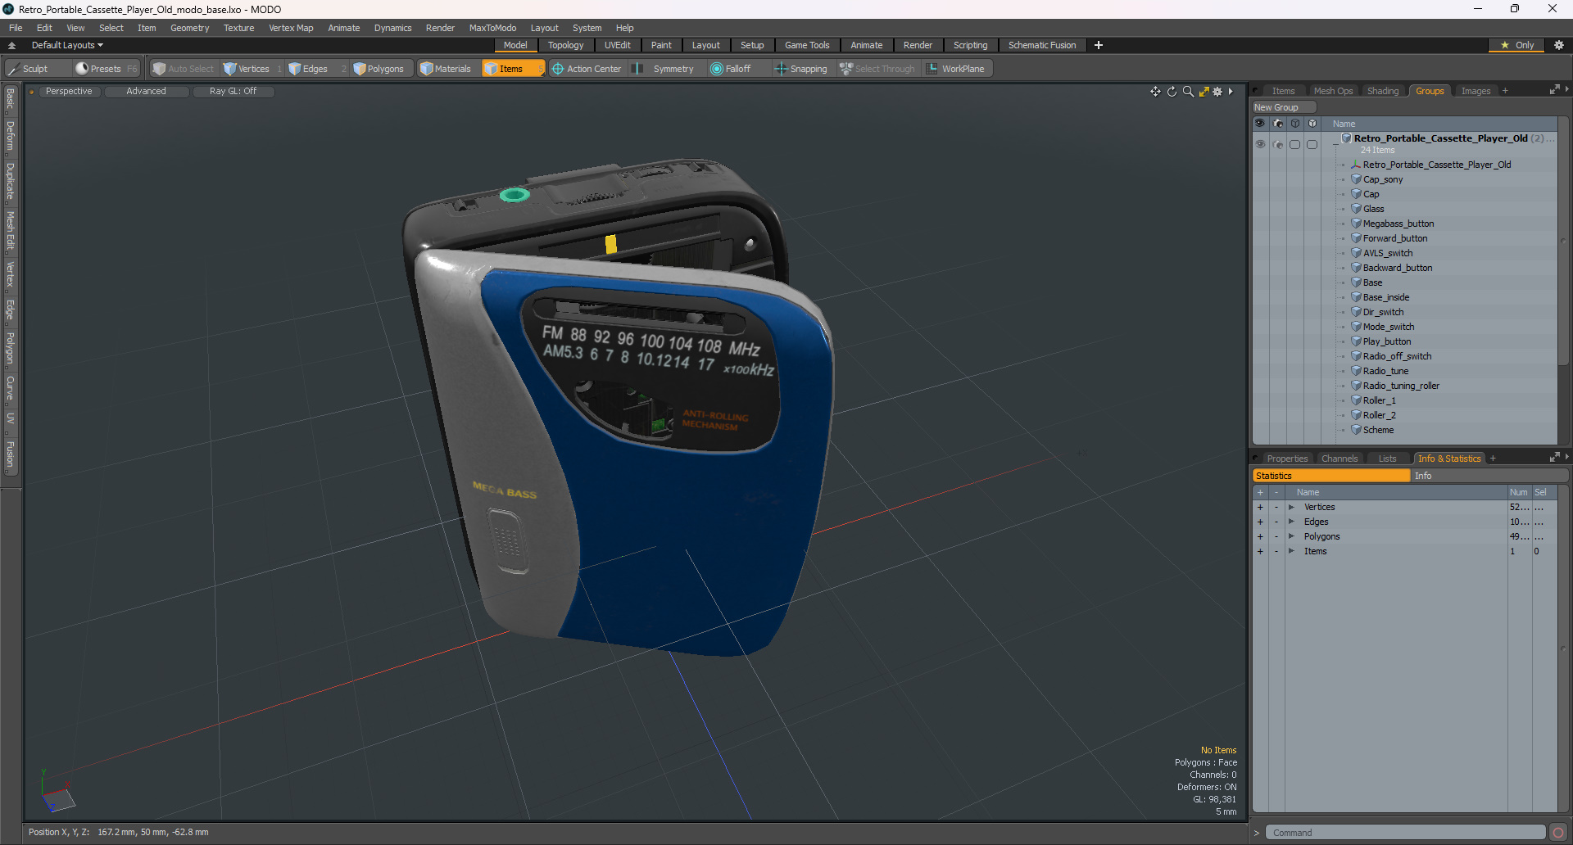This screenshot has height=845, width=1573.
Task: Switch to Edges selection mode
Action: point(315,69)
